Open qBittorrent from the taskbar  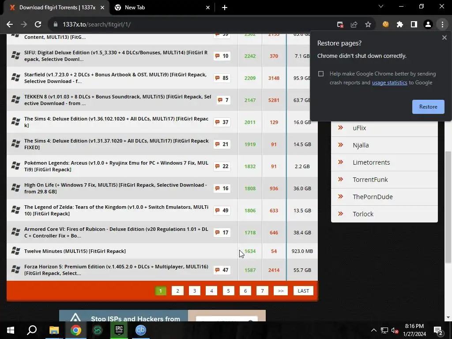point(141,330)
